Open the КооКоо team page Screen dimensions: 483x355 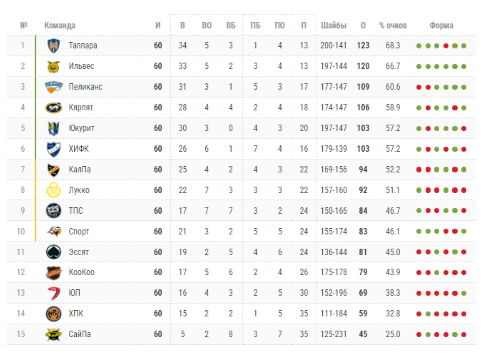82,273
